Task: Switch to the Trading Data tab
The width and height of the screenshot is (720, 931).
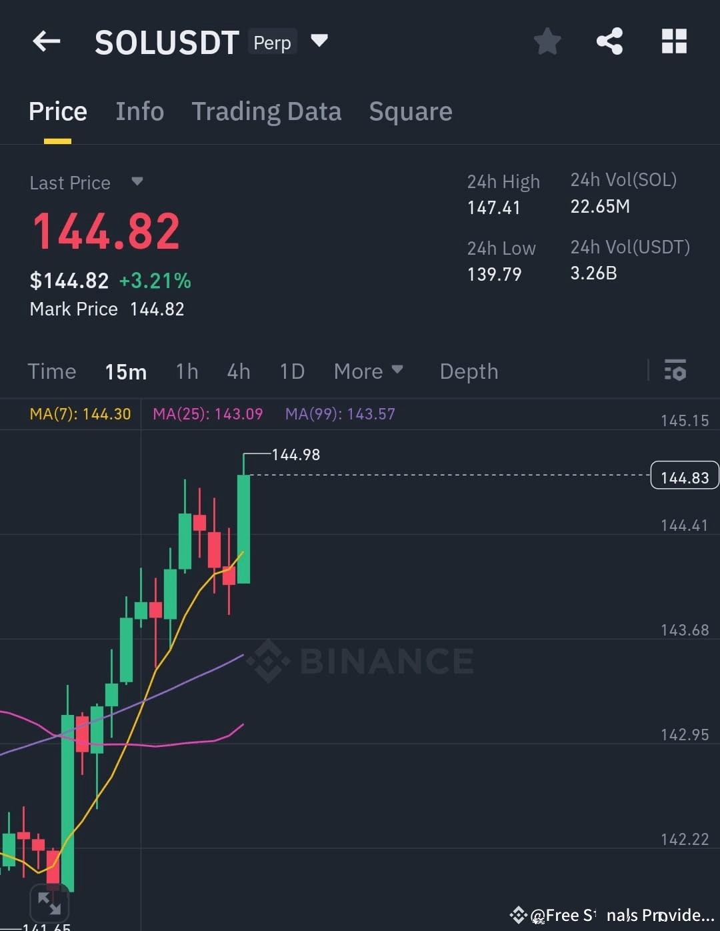Action: pos(267,111)
